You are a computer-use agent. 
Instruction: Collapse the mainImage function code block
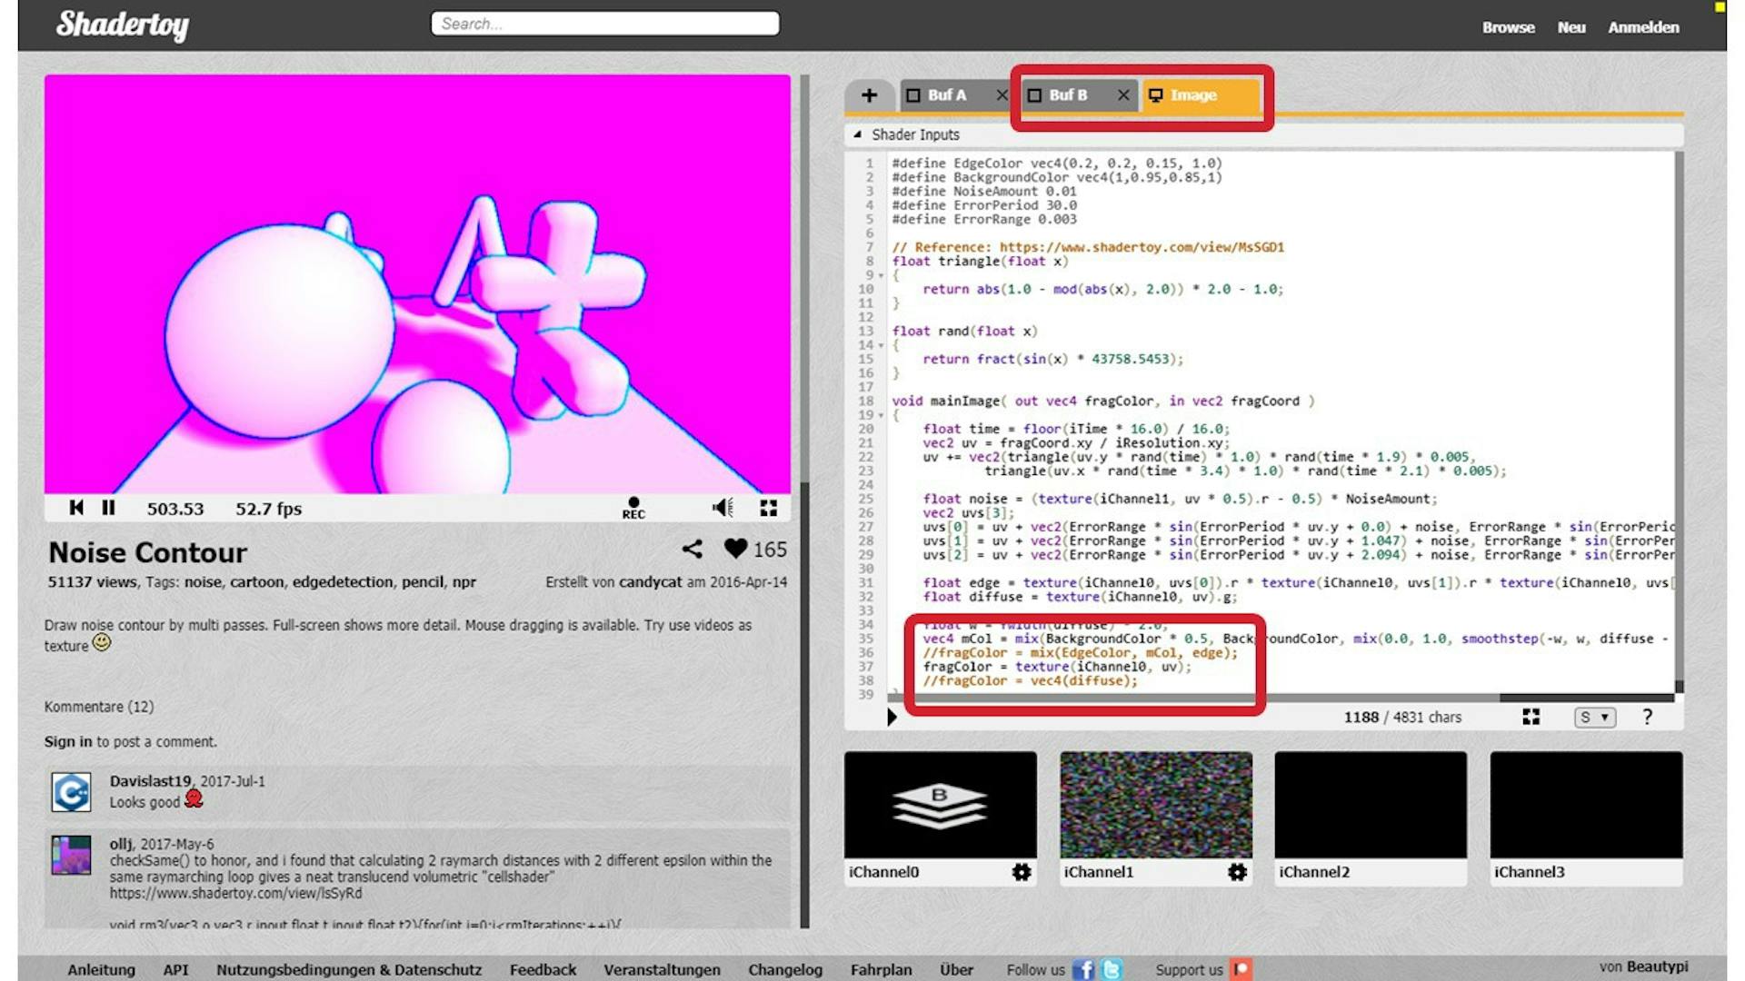click(882, 414)
